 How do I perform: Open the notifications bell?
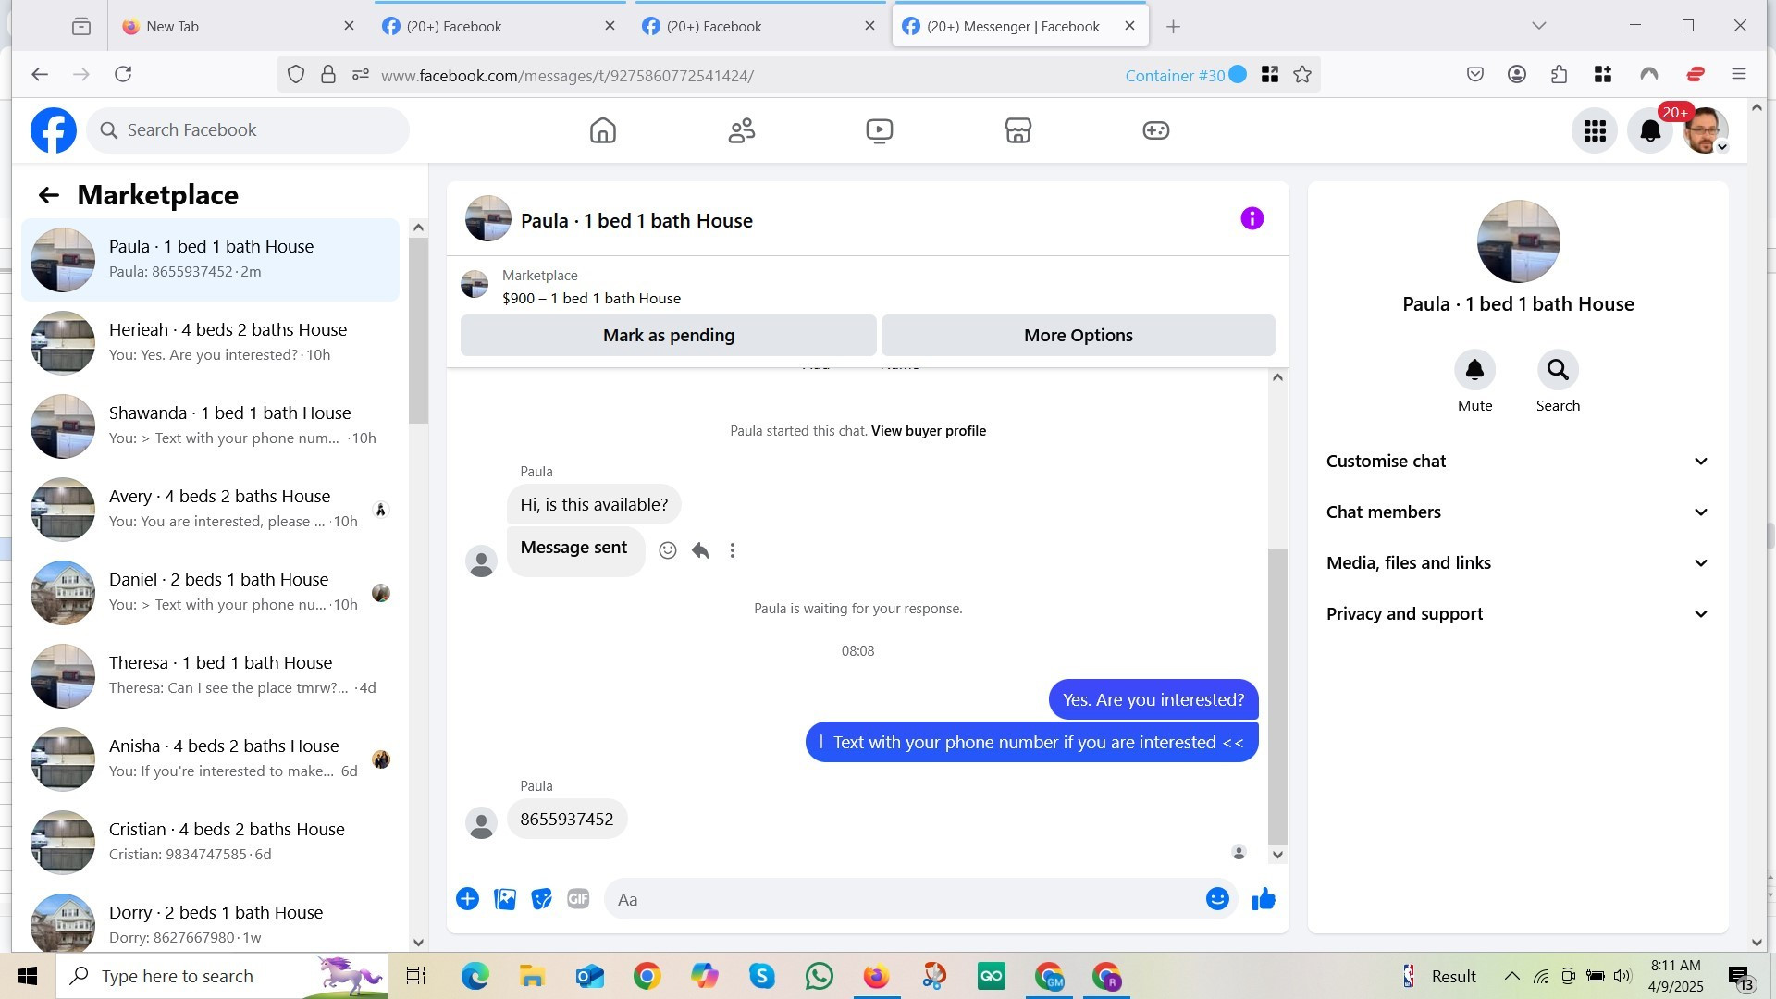[x=1649, y=131]
